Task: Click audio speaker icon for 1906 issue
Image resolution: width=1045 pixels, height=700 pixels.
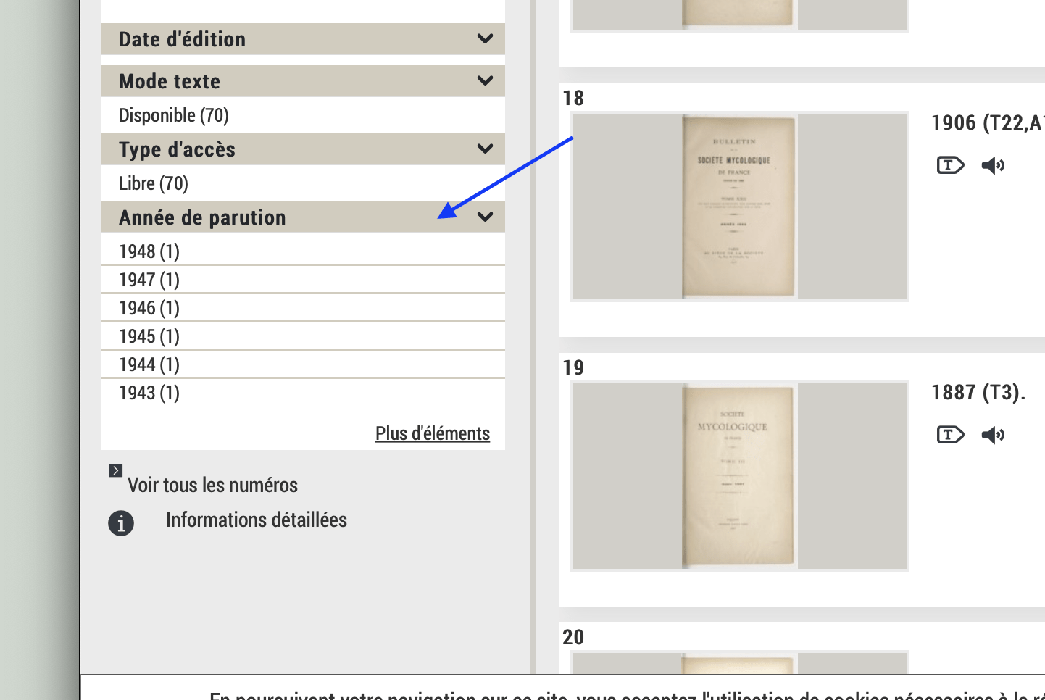Action: tap(992, 165)
